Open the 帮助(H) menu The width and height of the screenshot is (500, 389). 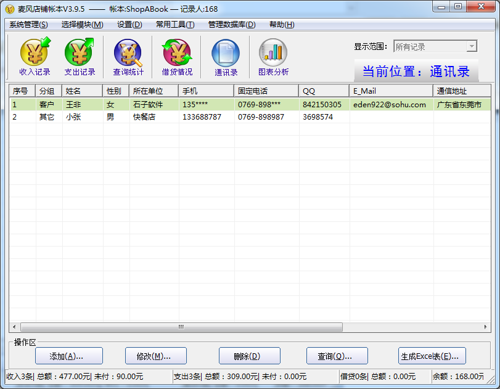click(282, 25)
